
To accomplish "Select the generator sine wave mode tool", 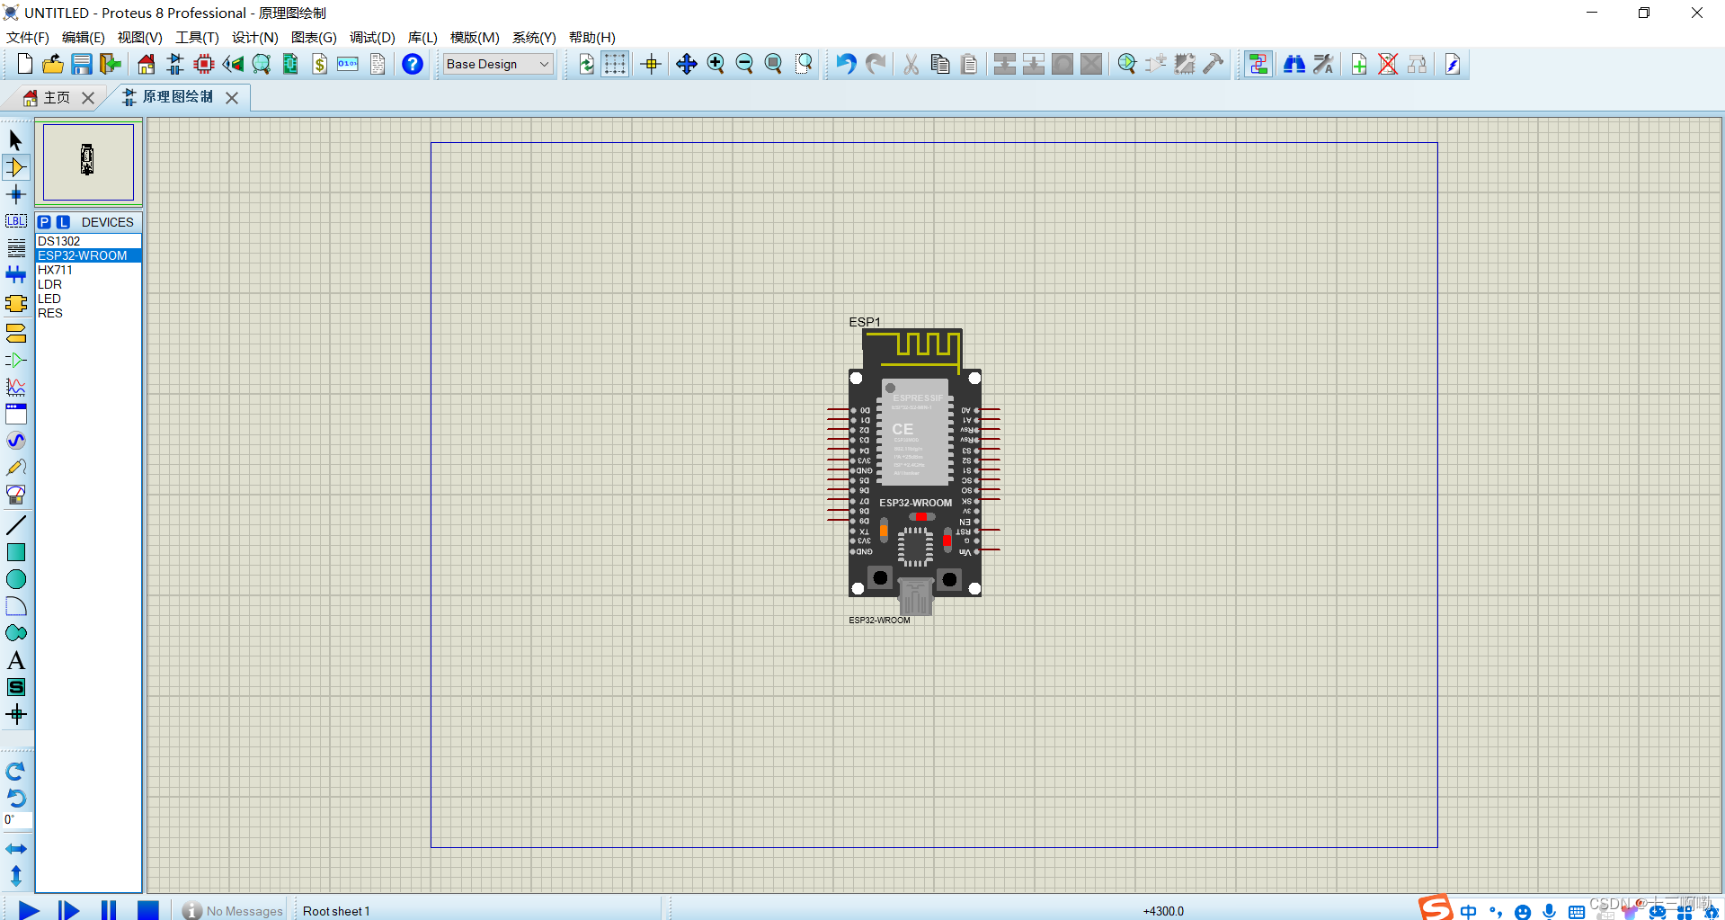I will [x=16, y=441].
